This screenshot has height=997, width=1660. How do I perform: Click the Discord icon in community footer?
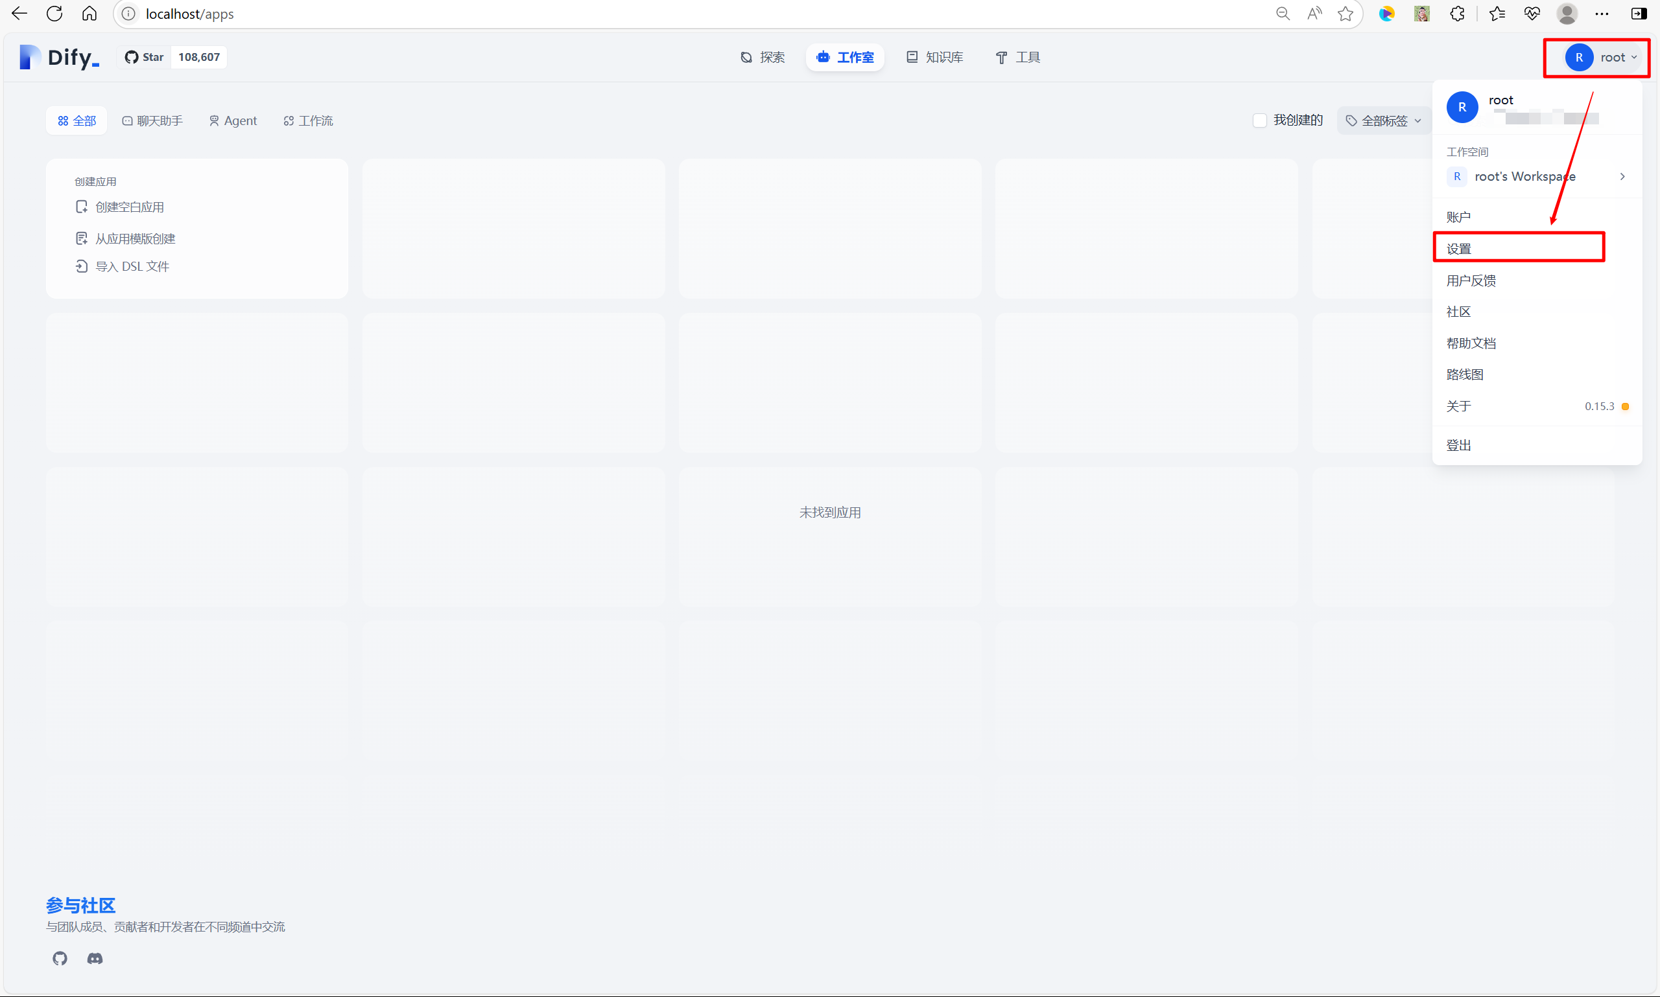click(x=95, y=958)
